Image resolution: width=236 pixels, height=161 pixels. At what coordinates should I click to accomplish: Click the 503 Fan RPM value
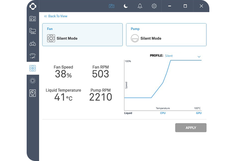coord(101,74)
